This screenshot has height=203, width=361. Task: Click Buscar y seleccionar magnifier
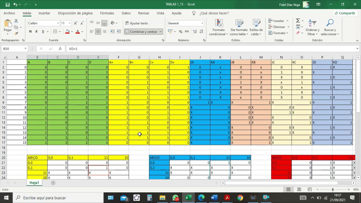pyautogui.click(x=330, y=27)
